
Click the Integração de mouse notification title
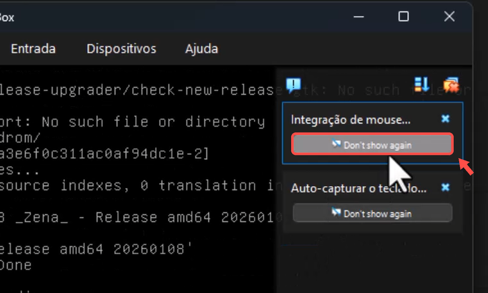(350, 120)
